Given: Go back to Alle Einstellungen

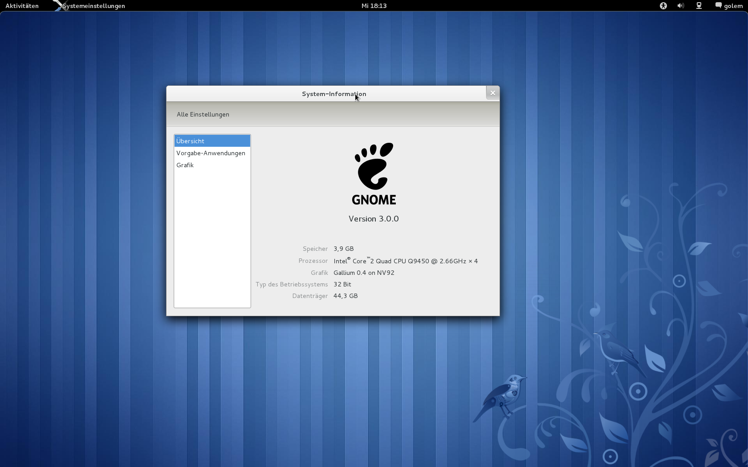Looking at the screenshot, I should click(x=203, y=114).
